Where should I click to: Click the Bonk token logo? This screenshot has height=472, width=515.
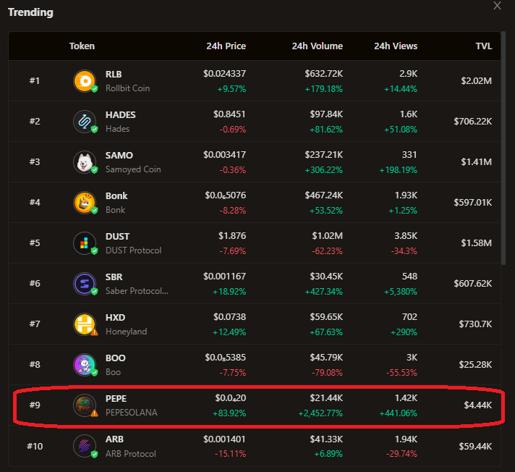(x=85, y=203)
